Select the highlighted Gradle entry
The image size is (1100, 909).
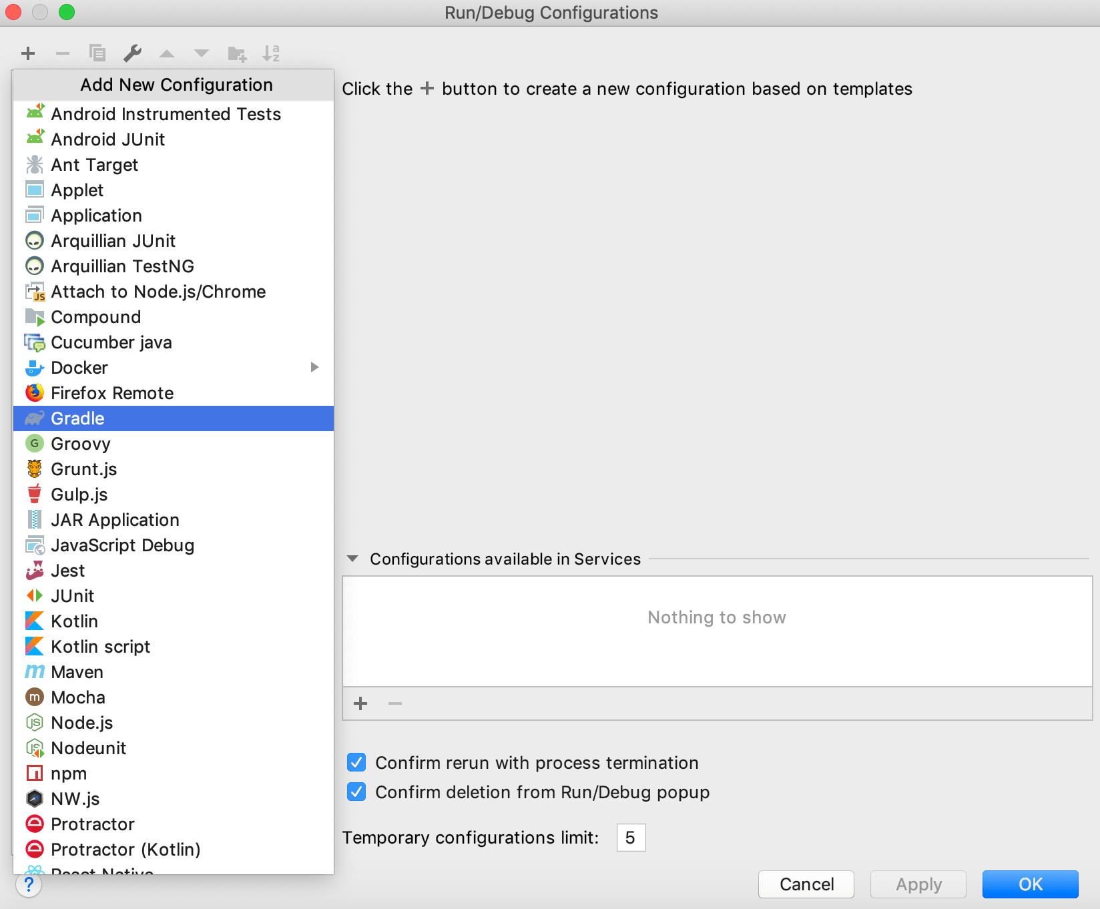click(x=174, y=418)
